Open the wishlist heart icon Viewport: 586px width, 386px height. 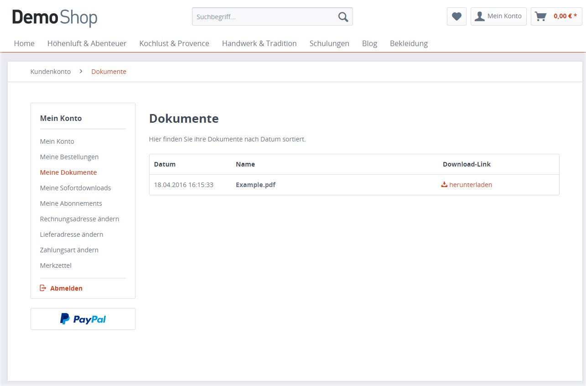[456, 16]
